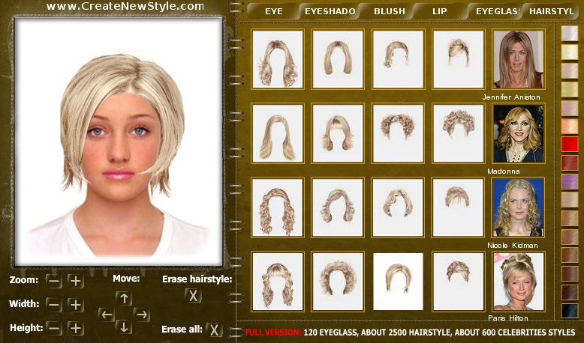Increase hair Width with plus button
This screenshot has height=343, width=584.
point(76,305)
